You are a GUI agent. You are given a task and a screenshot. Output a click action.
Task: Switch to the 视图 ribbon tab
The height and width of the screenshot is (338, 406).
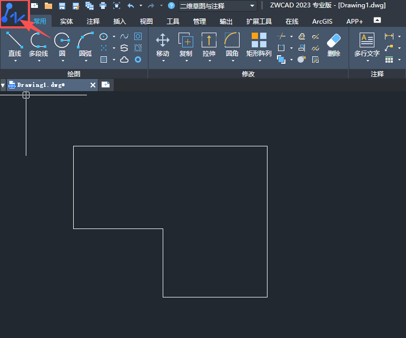coord(146,21)
